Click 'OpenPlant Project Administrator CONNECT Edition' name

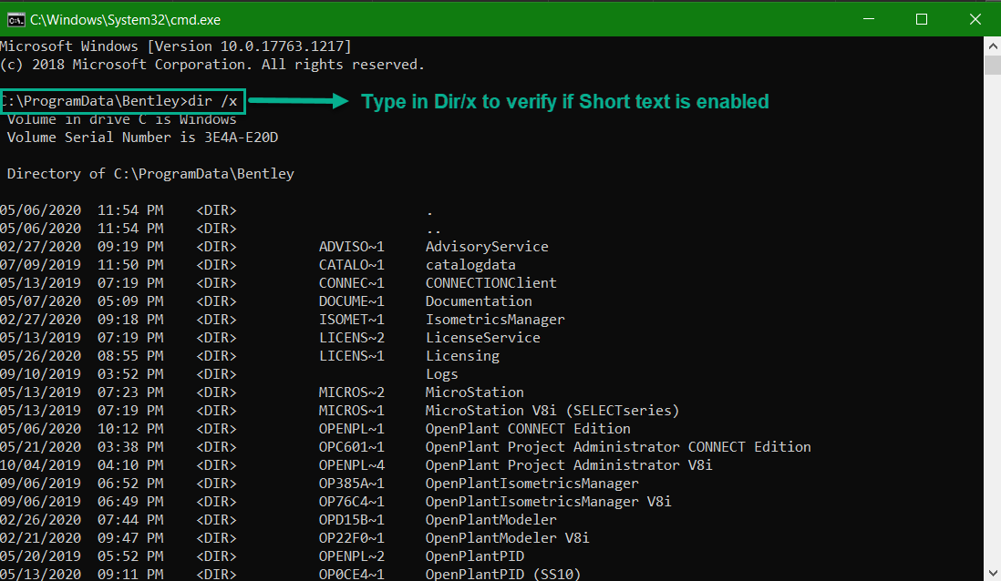618,447
